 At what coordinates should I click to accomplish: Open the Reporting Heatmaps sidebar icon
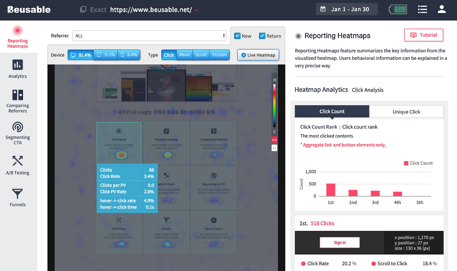(x=17, y=30)
